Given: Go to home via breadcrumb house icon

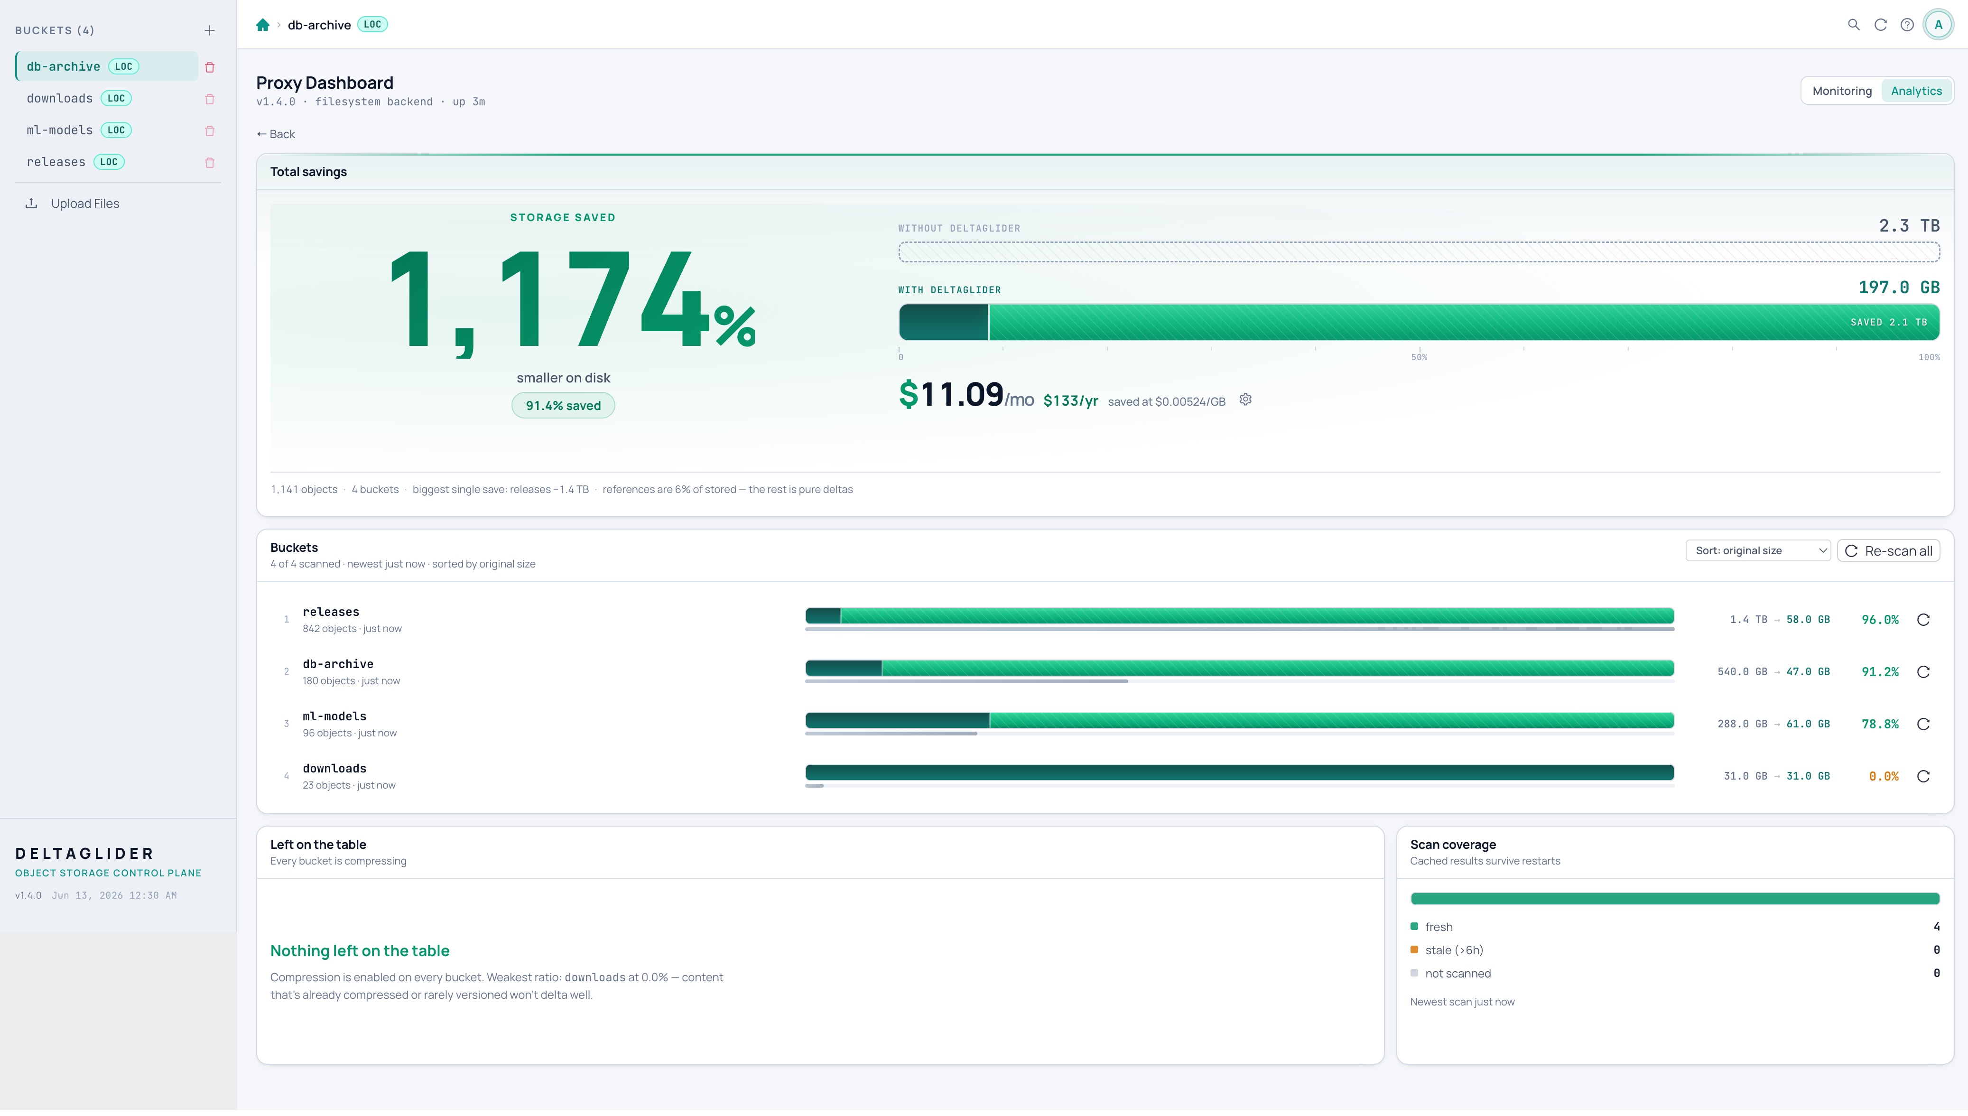Looking at the screenshot, I should (x=263, y=25).
